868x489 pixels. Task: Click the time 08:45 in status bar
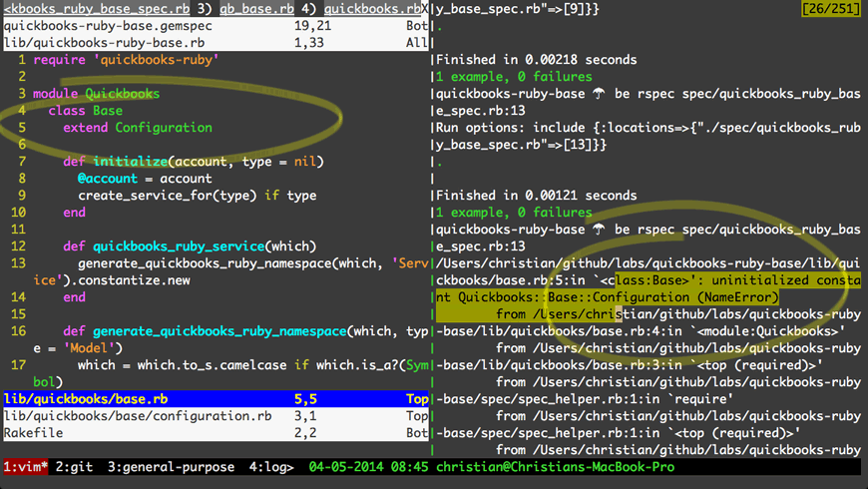tap(409, 467)
